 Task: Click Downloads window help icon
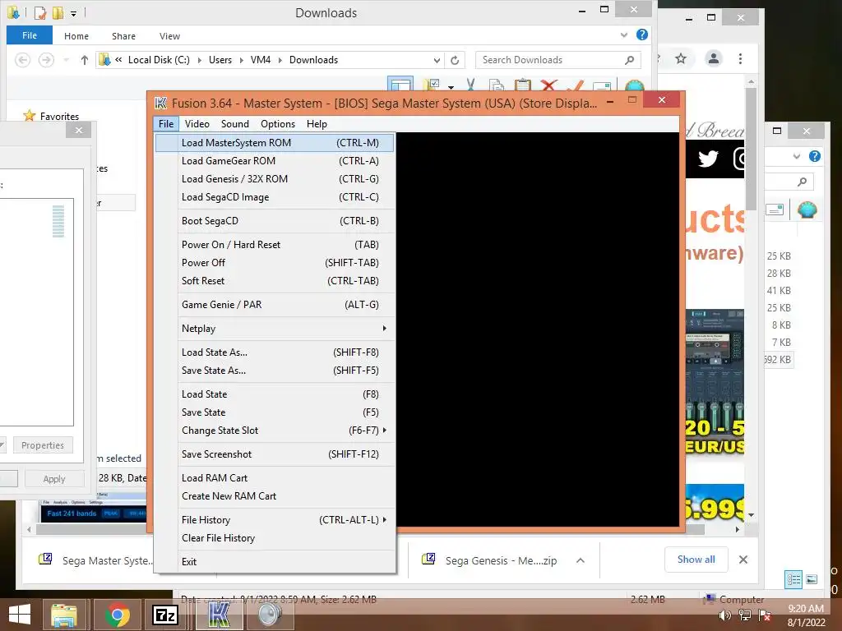point(641,35)
